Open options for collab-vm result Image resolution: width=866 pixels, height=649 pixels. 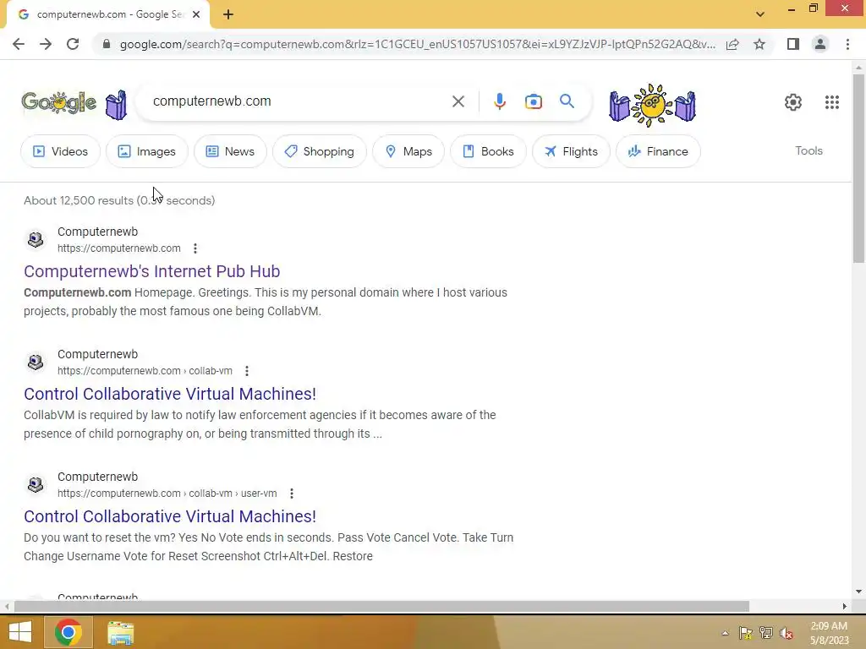(247, 371)
